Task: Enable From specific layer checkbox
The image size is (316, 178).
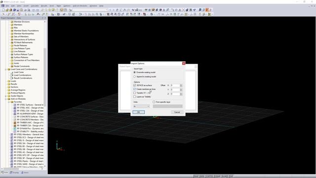Action: click(154, 102)
